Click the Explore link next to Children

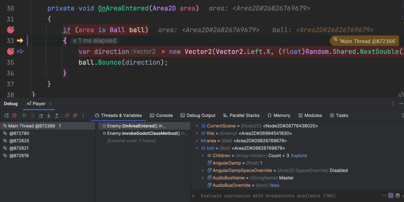[299, 156]
